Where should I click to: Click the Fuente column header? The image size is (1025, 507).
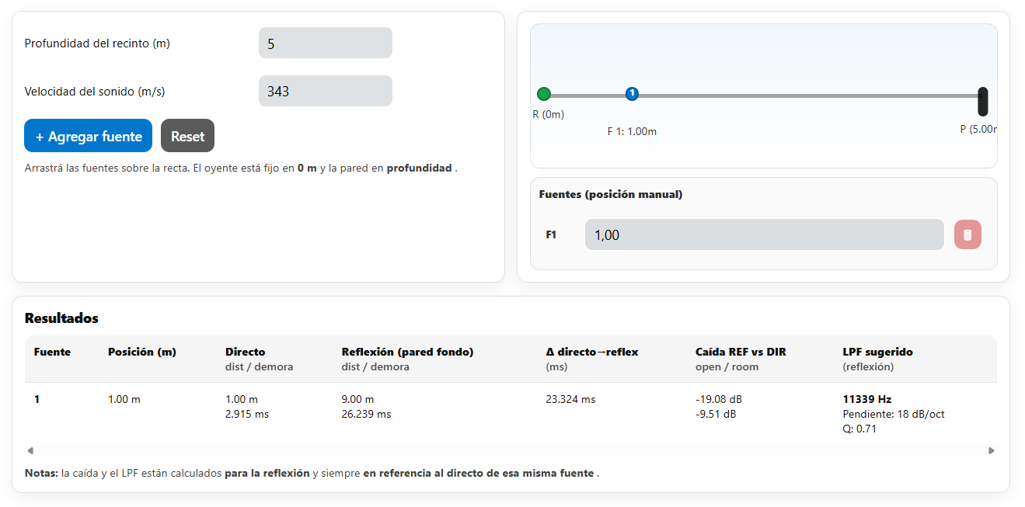click(x=52, y=352)
